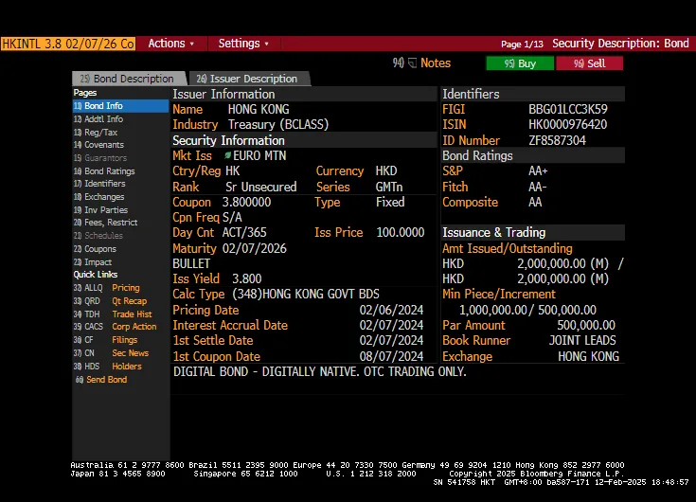Click the Interest Accrual Date 02/07/2024
The height and width of the screenshot is (502, 696).
pos(391,325)
